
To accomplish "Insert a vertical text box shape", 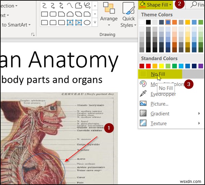I will click(x=79, y=23).
